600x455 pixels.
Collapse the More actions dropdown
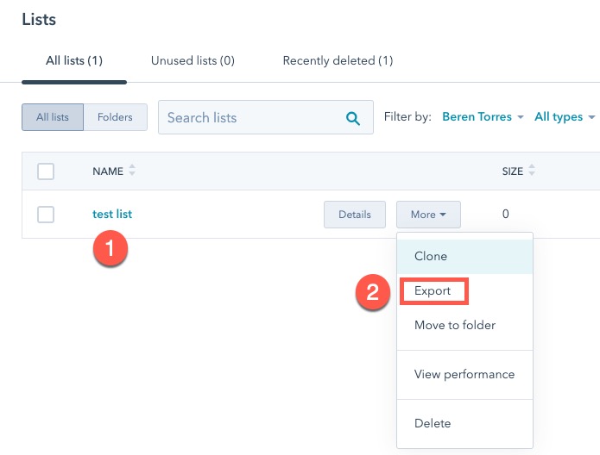428,215
